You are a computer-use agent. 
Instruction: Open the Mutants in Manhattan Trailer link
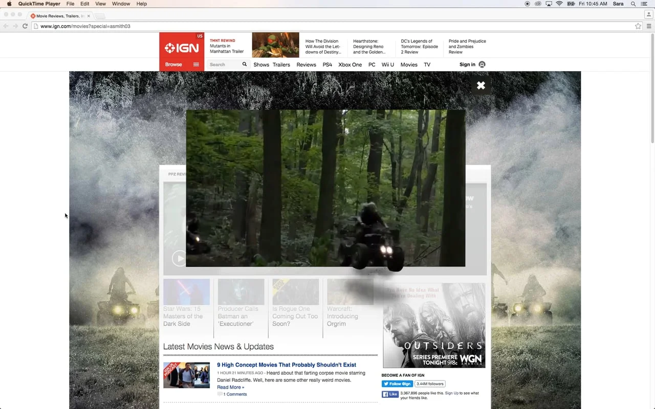coord(227,49)
